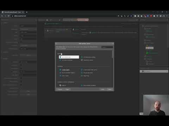Image resolution: width=169 pixels, height=126 pixels.
Task: Choose the Stop loop action
Action: pos(85,76)
